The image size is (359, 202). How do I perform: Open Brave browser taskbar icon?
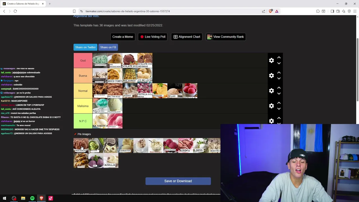(x=42, y=198)
